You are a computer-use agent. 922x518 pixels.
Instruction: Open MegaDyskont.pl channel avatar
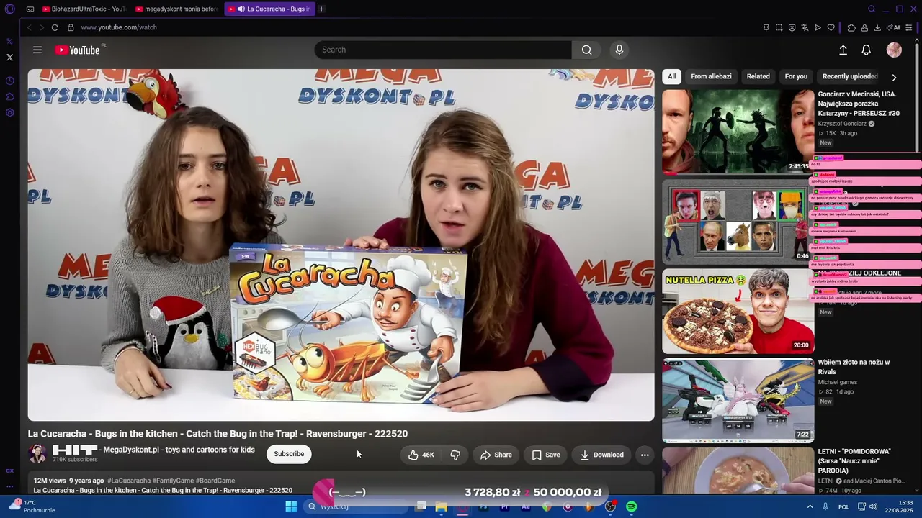37,454
